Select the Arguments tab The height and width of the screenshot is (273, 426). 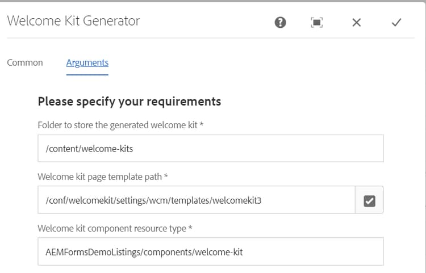click(87, 62)
